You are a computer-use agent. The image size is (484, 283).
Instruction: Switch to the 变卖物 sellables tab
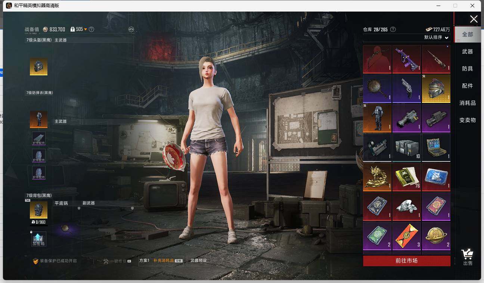coord(468,120)
